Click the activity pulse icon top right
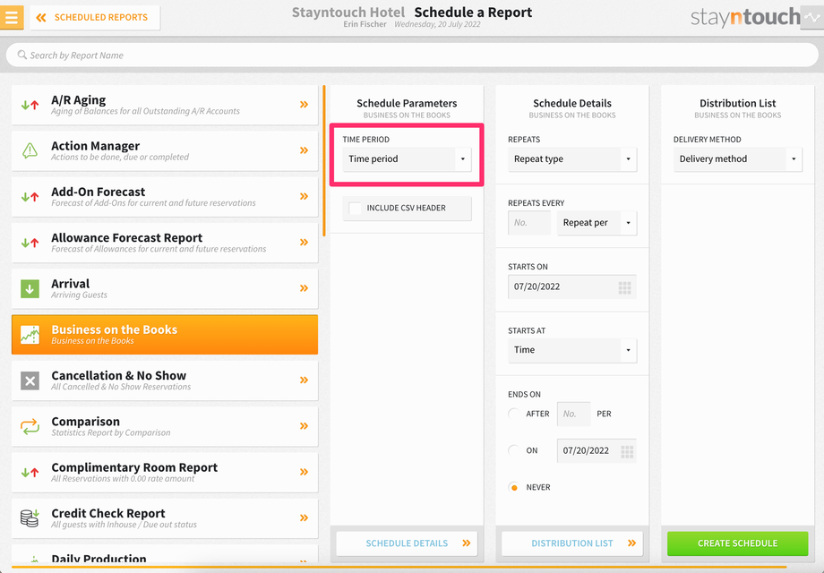The width and height of the screenshot is (824, 573). [x=812, y=17]
